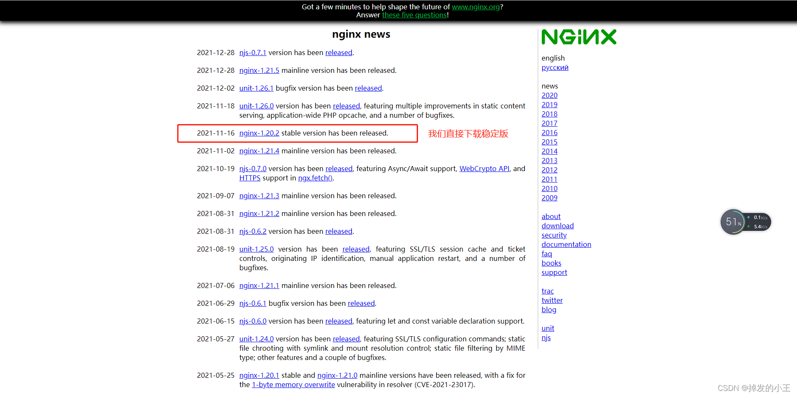The height and width of the screenshot is (396, 797).
Task: Click 'released' link for unit-1.25.0
Action: 356,249
